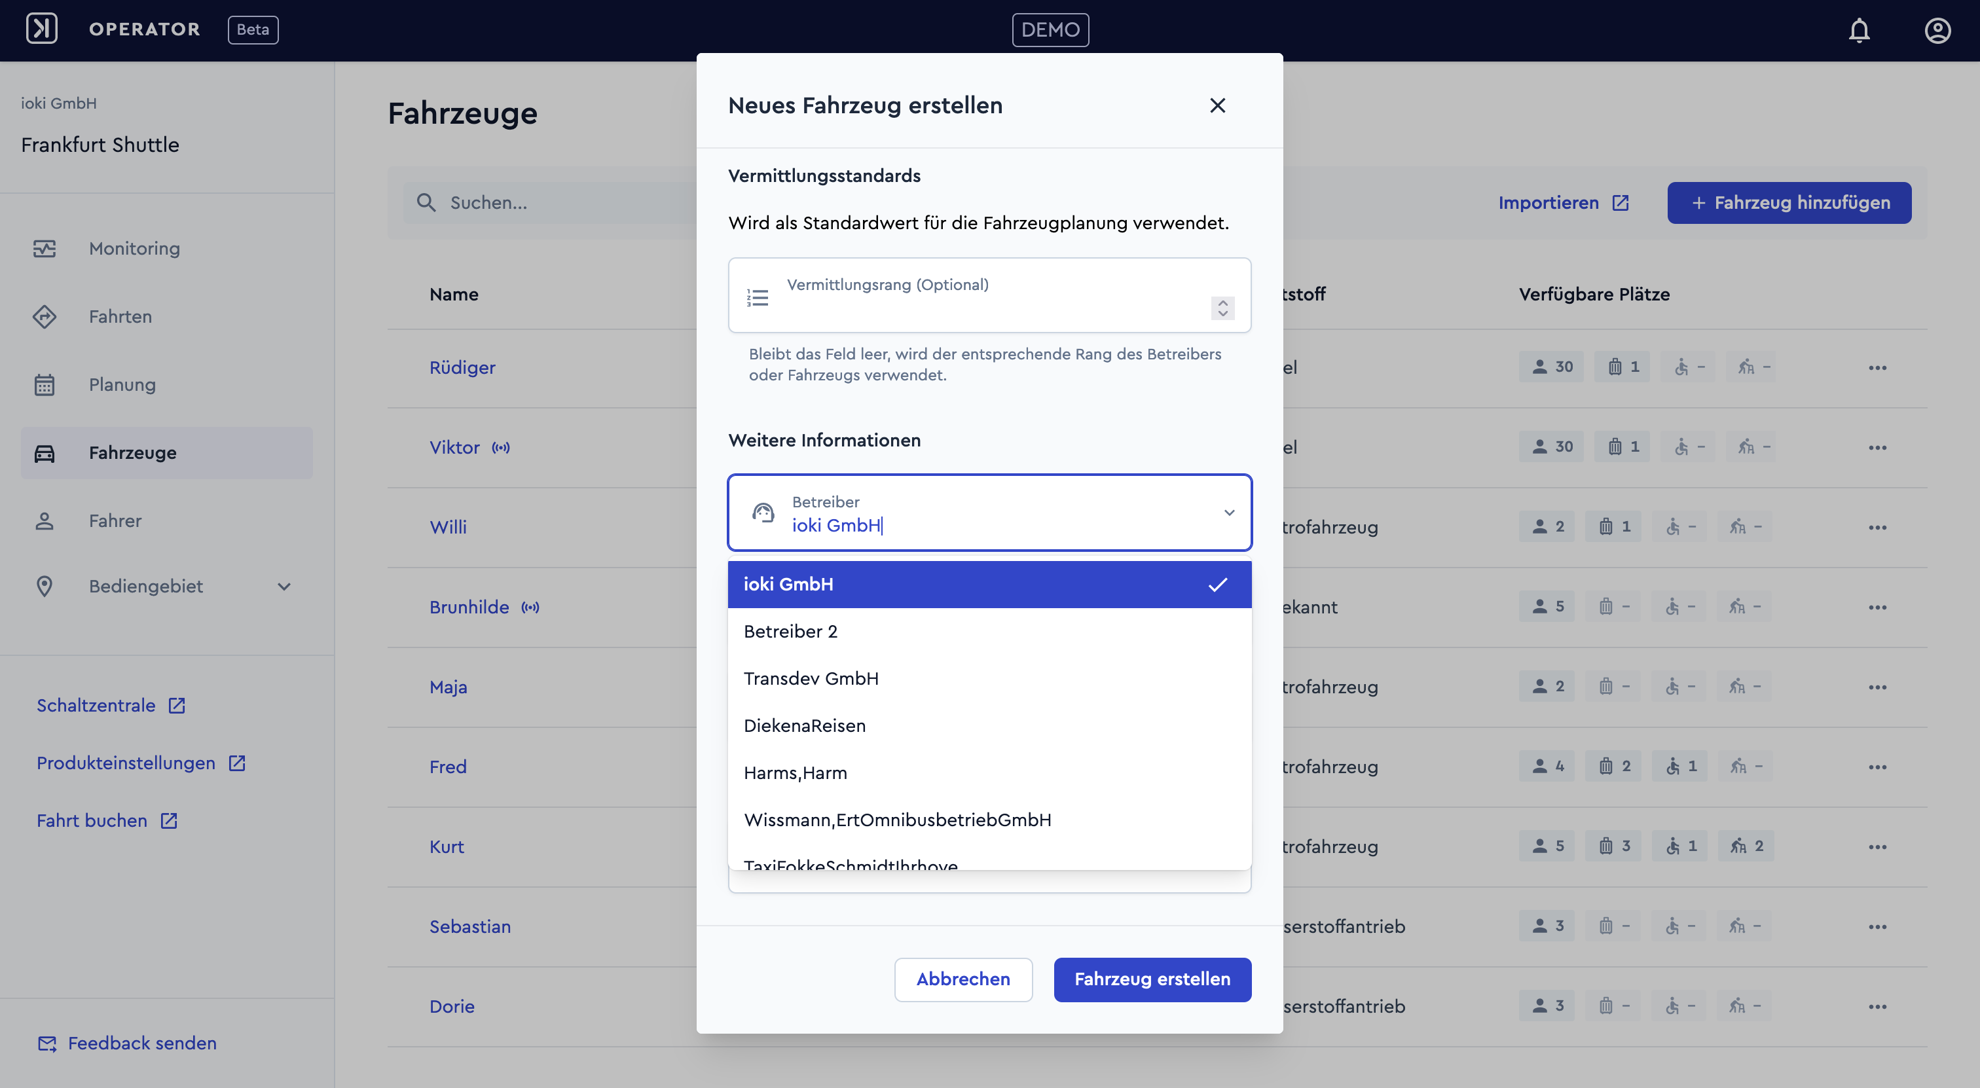
Task: Click the ioki Operator logo icon
Action: point(41,29)
